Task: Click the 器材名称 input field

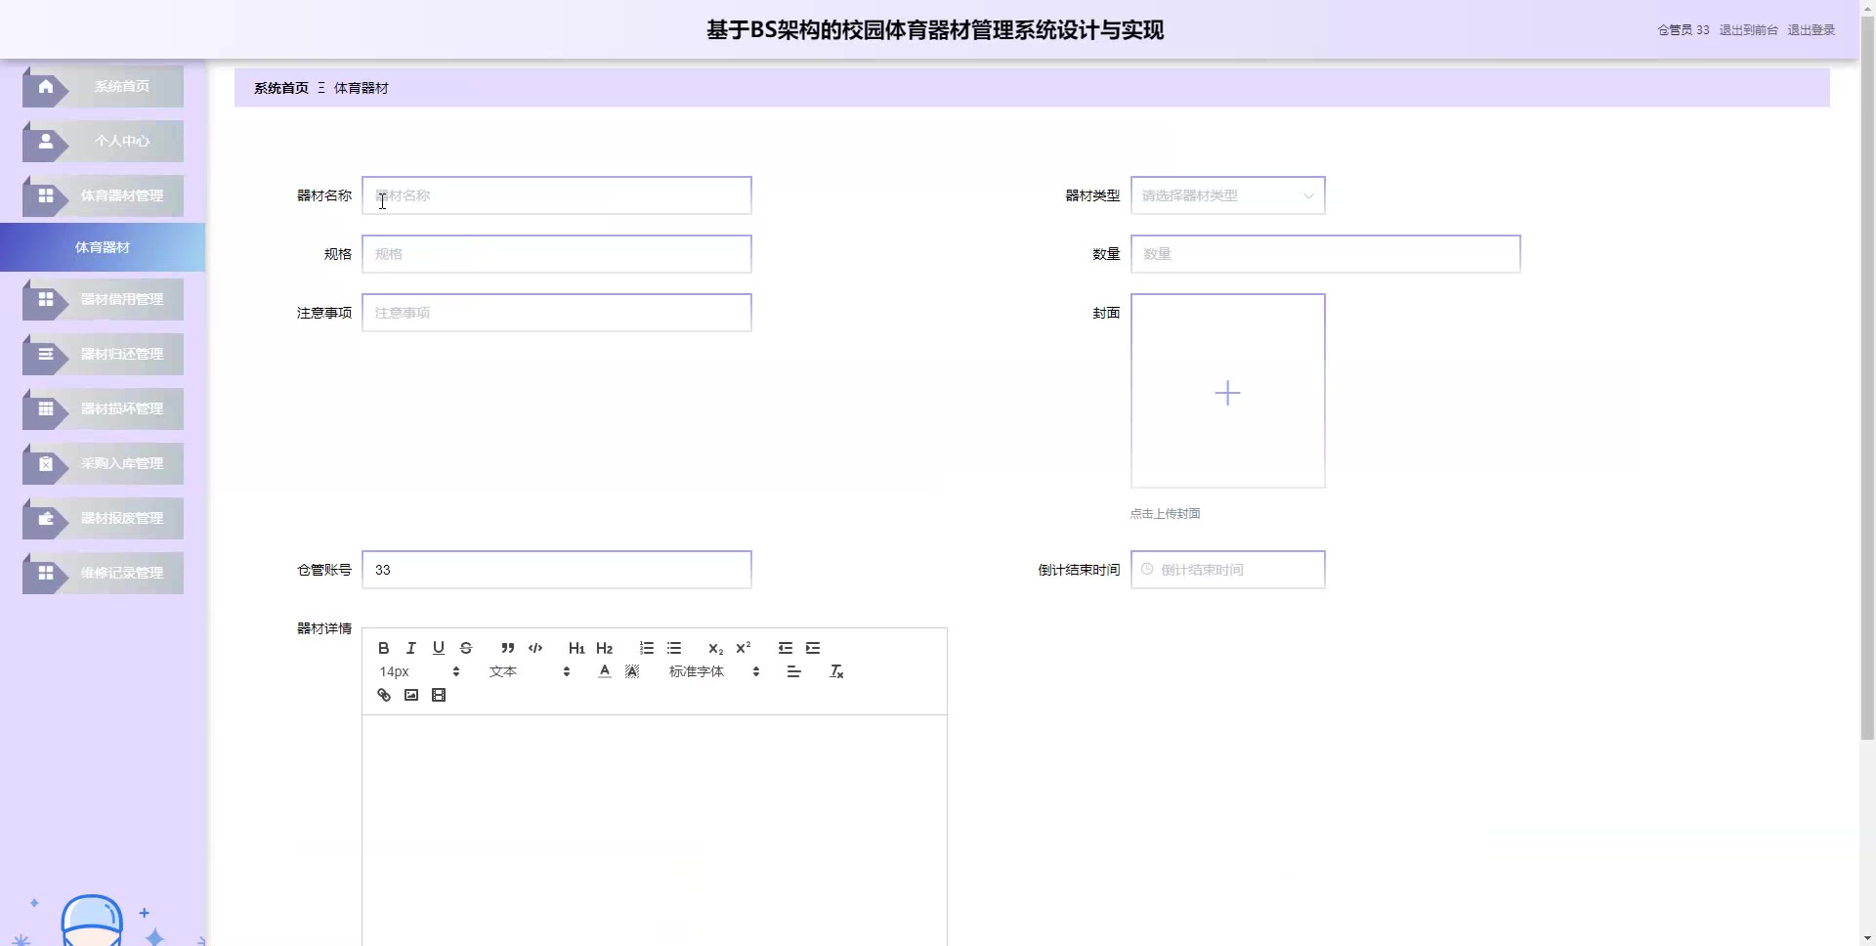Action: tap(556, 195)
